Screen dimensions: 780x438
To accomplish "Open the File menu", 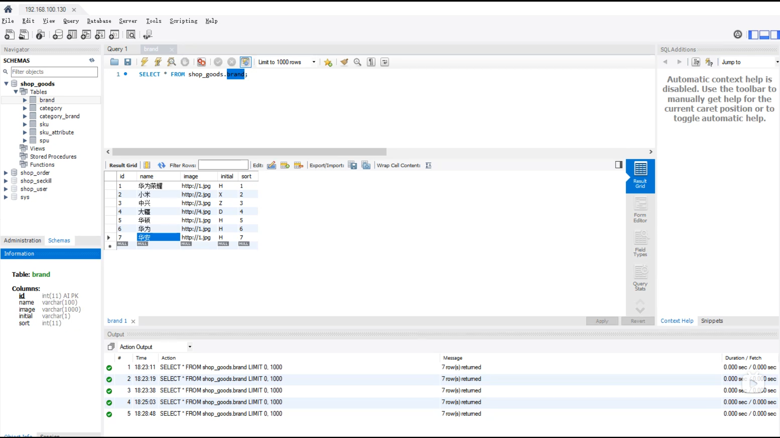I will [x=8, y=21].
